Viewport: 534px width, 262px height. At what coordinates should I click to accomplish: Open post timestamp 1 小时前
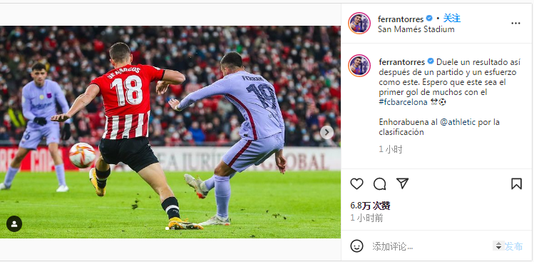click(366, 218)
